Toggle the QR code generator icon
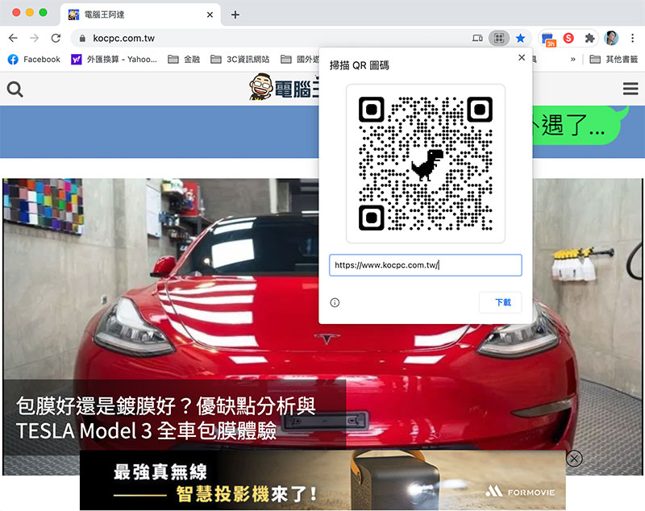 (499, 38)
